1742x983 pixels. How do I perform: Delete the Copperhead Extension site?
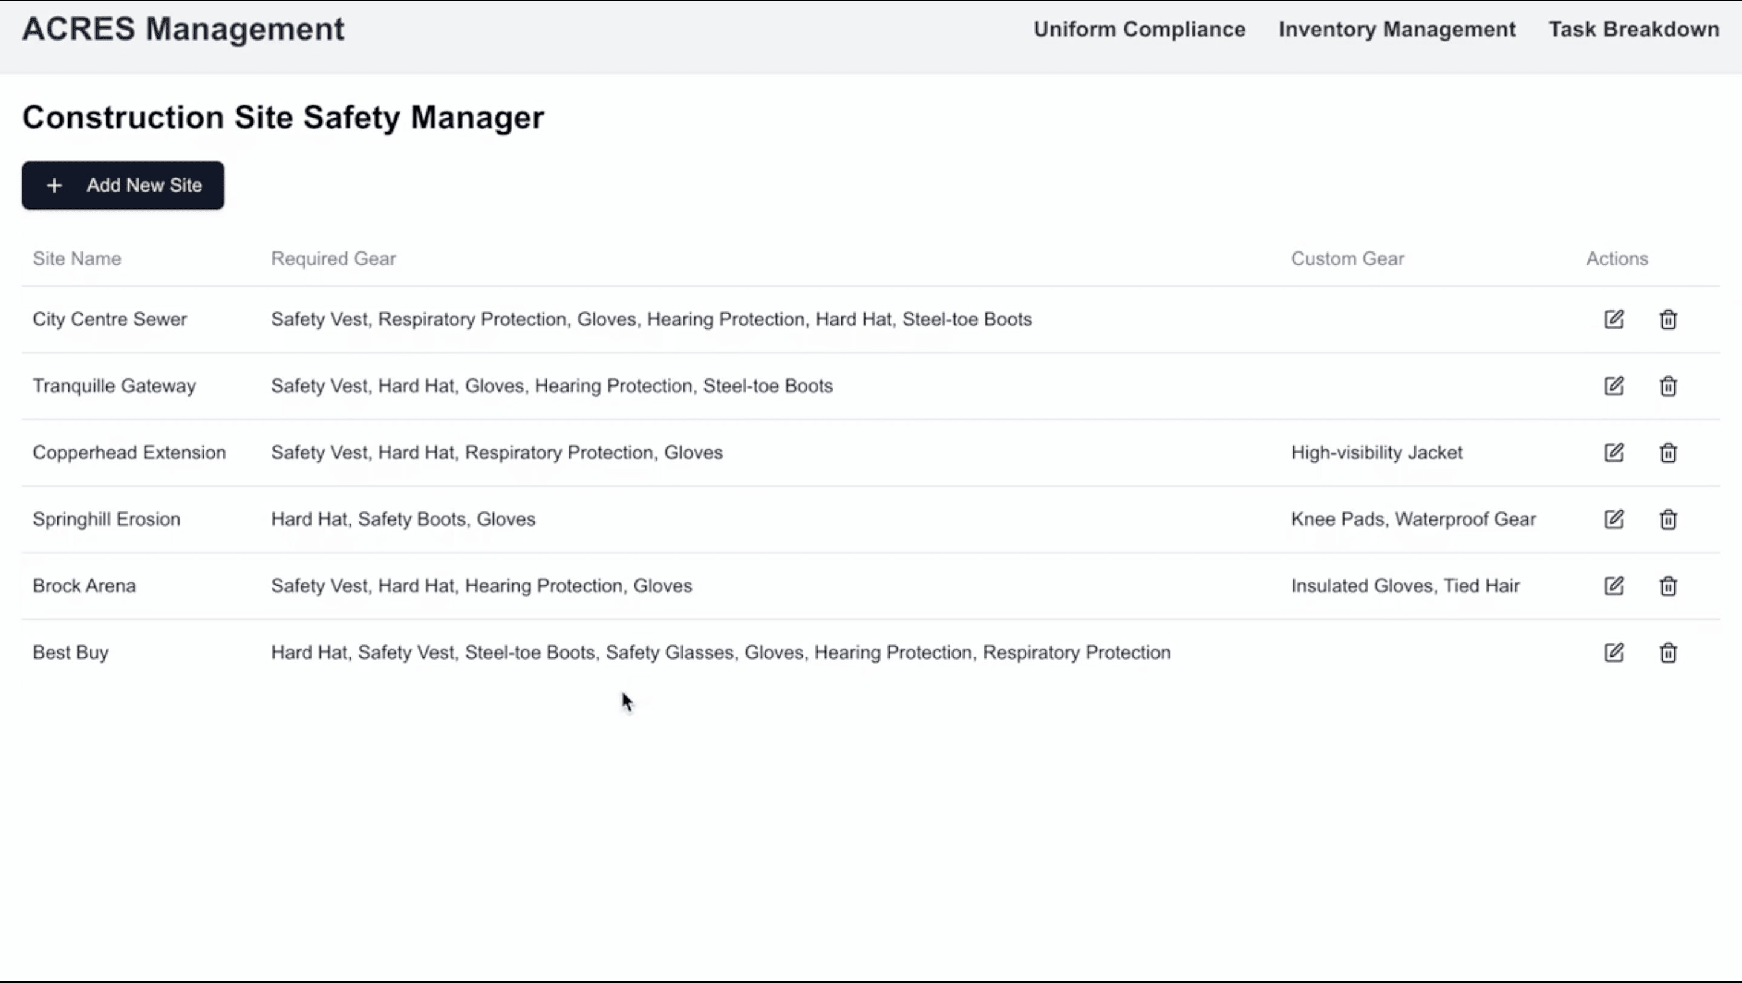[x=1668, y=452]
